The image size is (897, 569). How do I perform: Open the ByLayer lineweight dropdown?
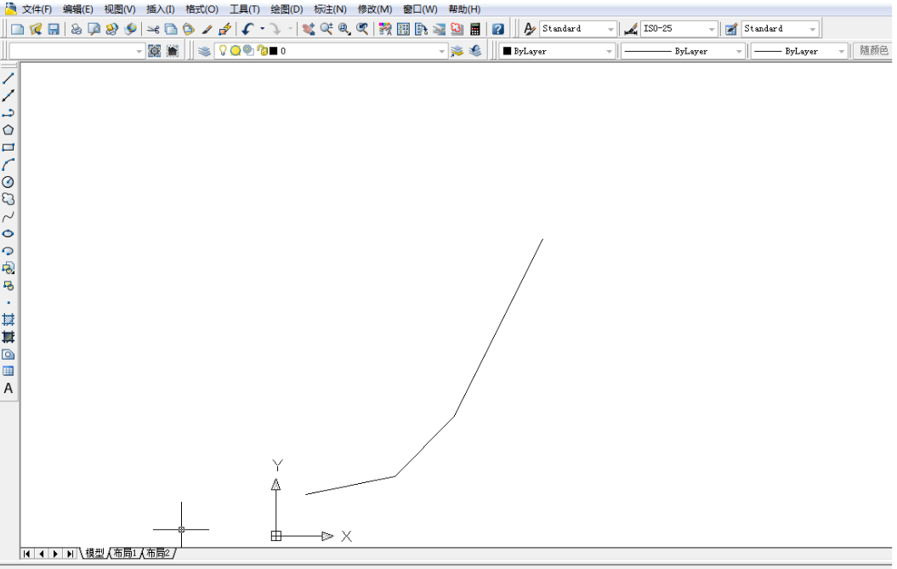[841, 52]
